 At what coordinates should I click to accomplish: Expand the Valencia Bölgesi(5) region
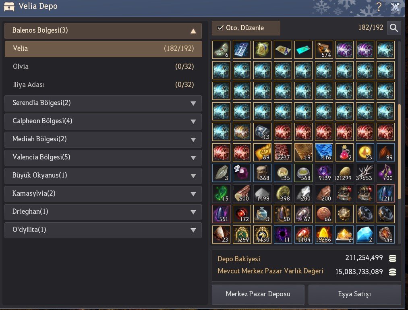(103, 157)
